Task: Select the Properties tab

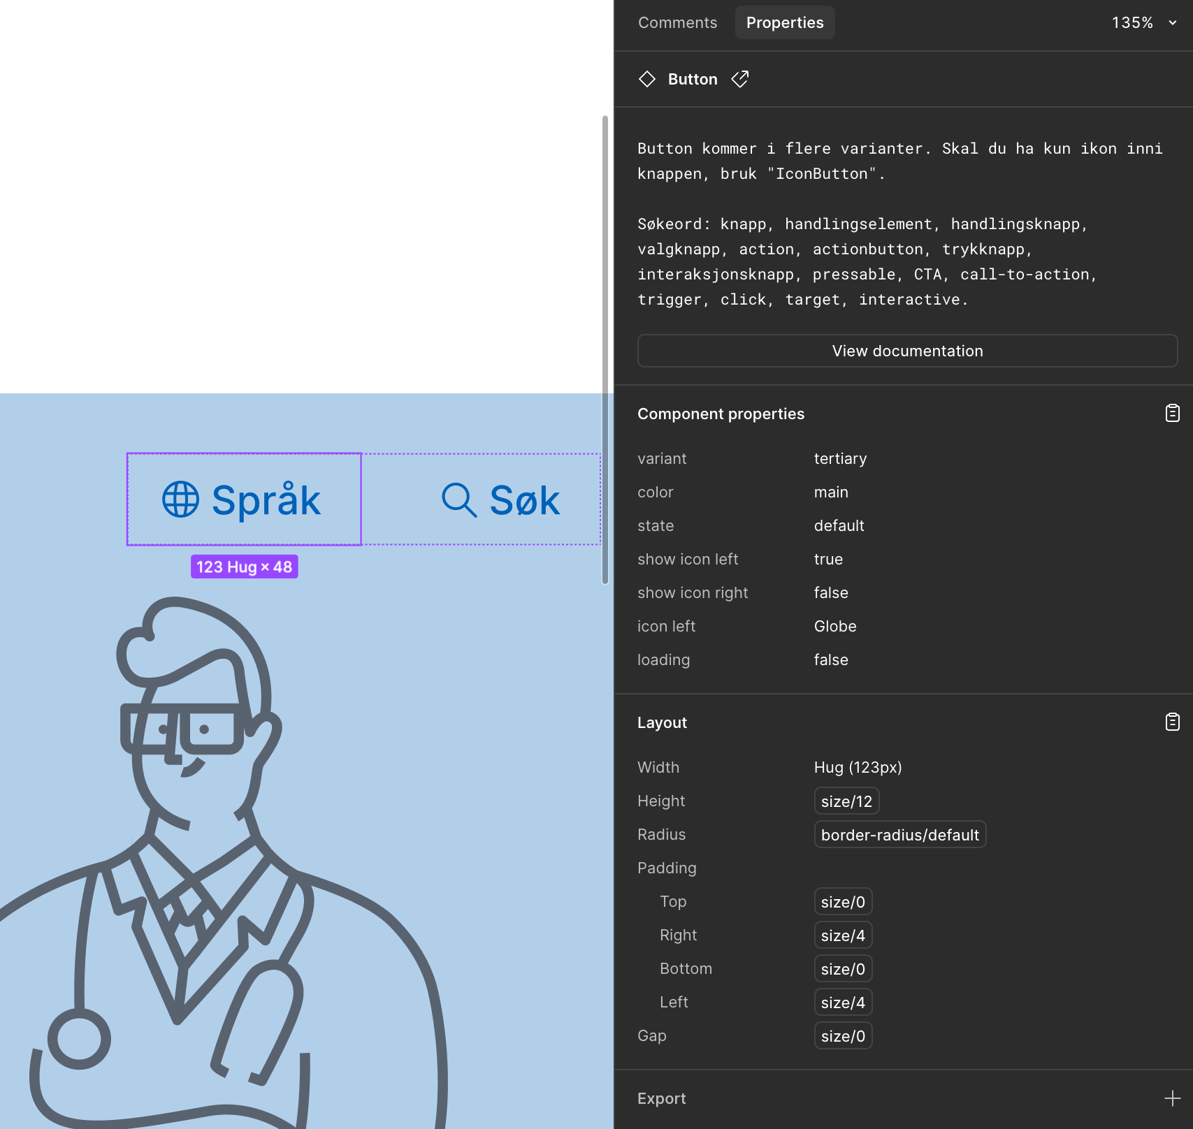Action: [x=784, y=23]
